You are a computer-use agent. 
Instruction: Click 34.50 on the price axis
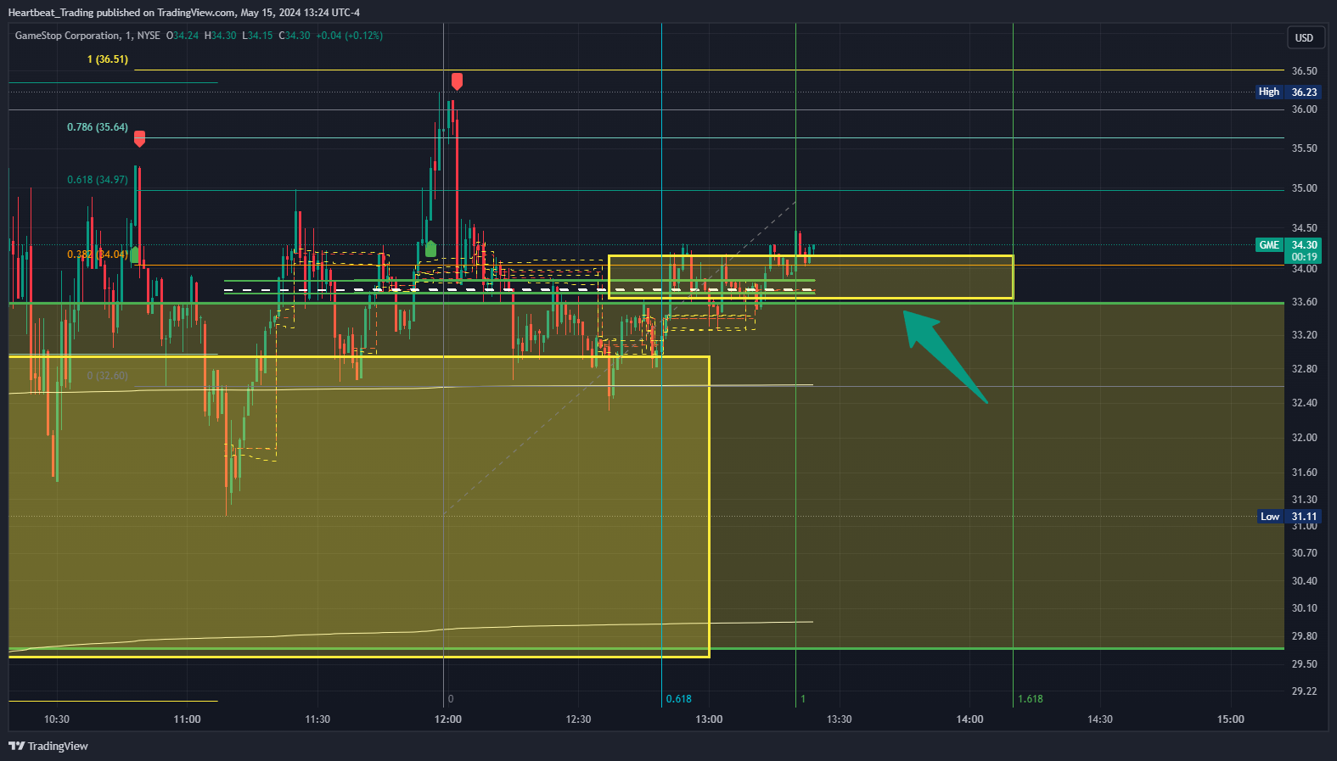1304,228
